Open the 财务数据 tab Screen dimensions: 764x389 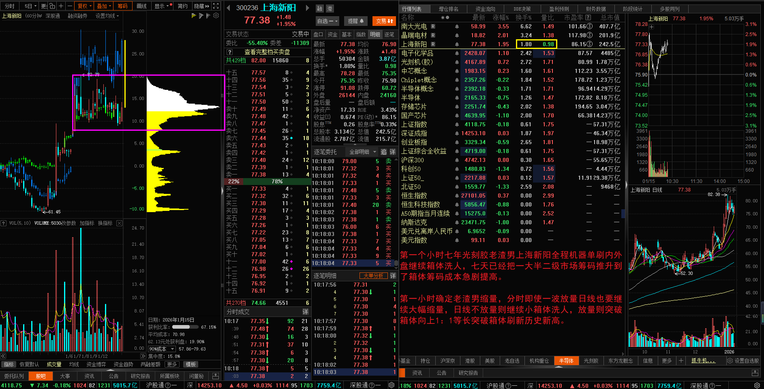tap(596, 9)
